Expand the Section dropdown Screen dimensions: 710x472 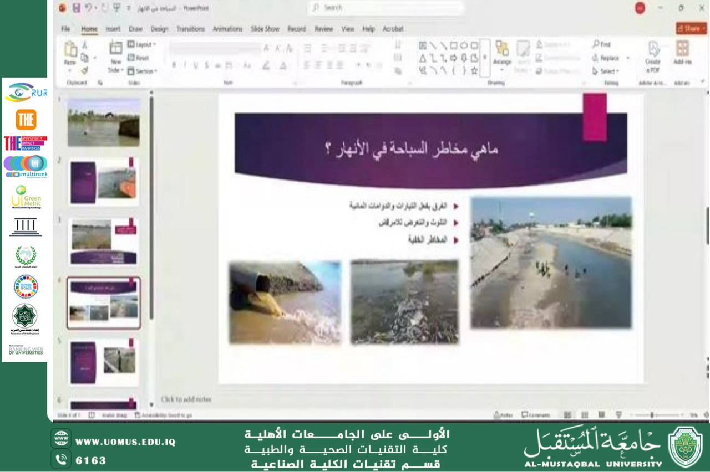[143, 71]
